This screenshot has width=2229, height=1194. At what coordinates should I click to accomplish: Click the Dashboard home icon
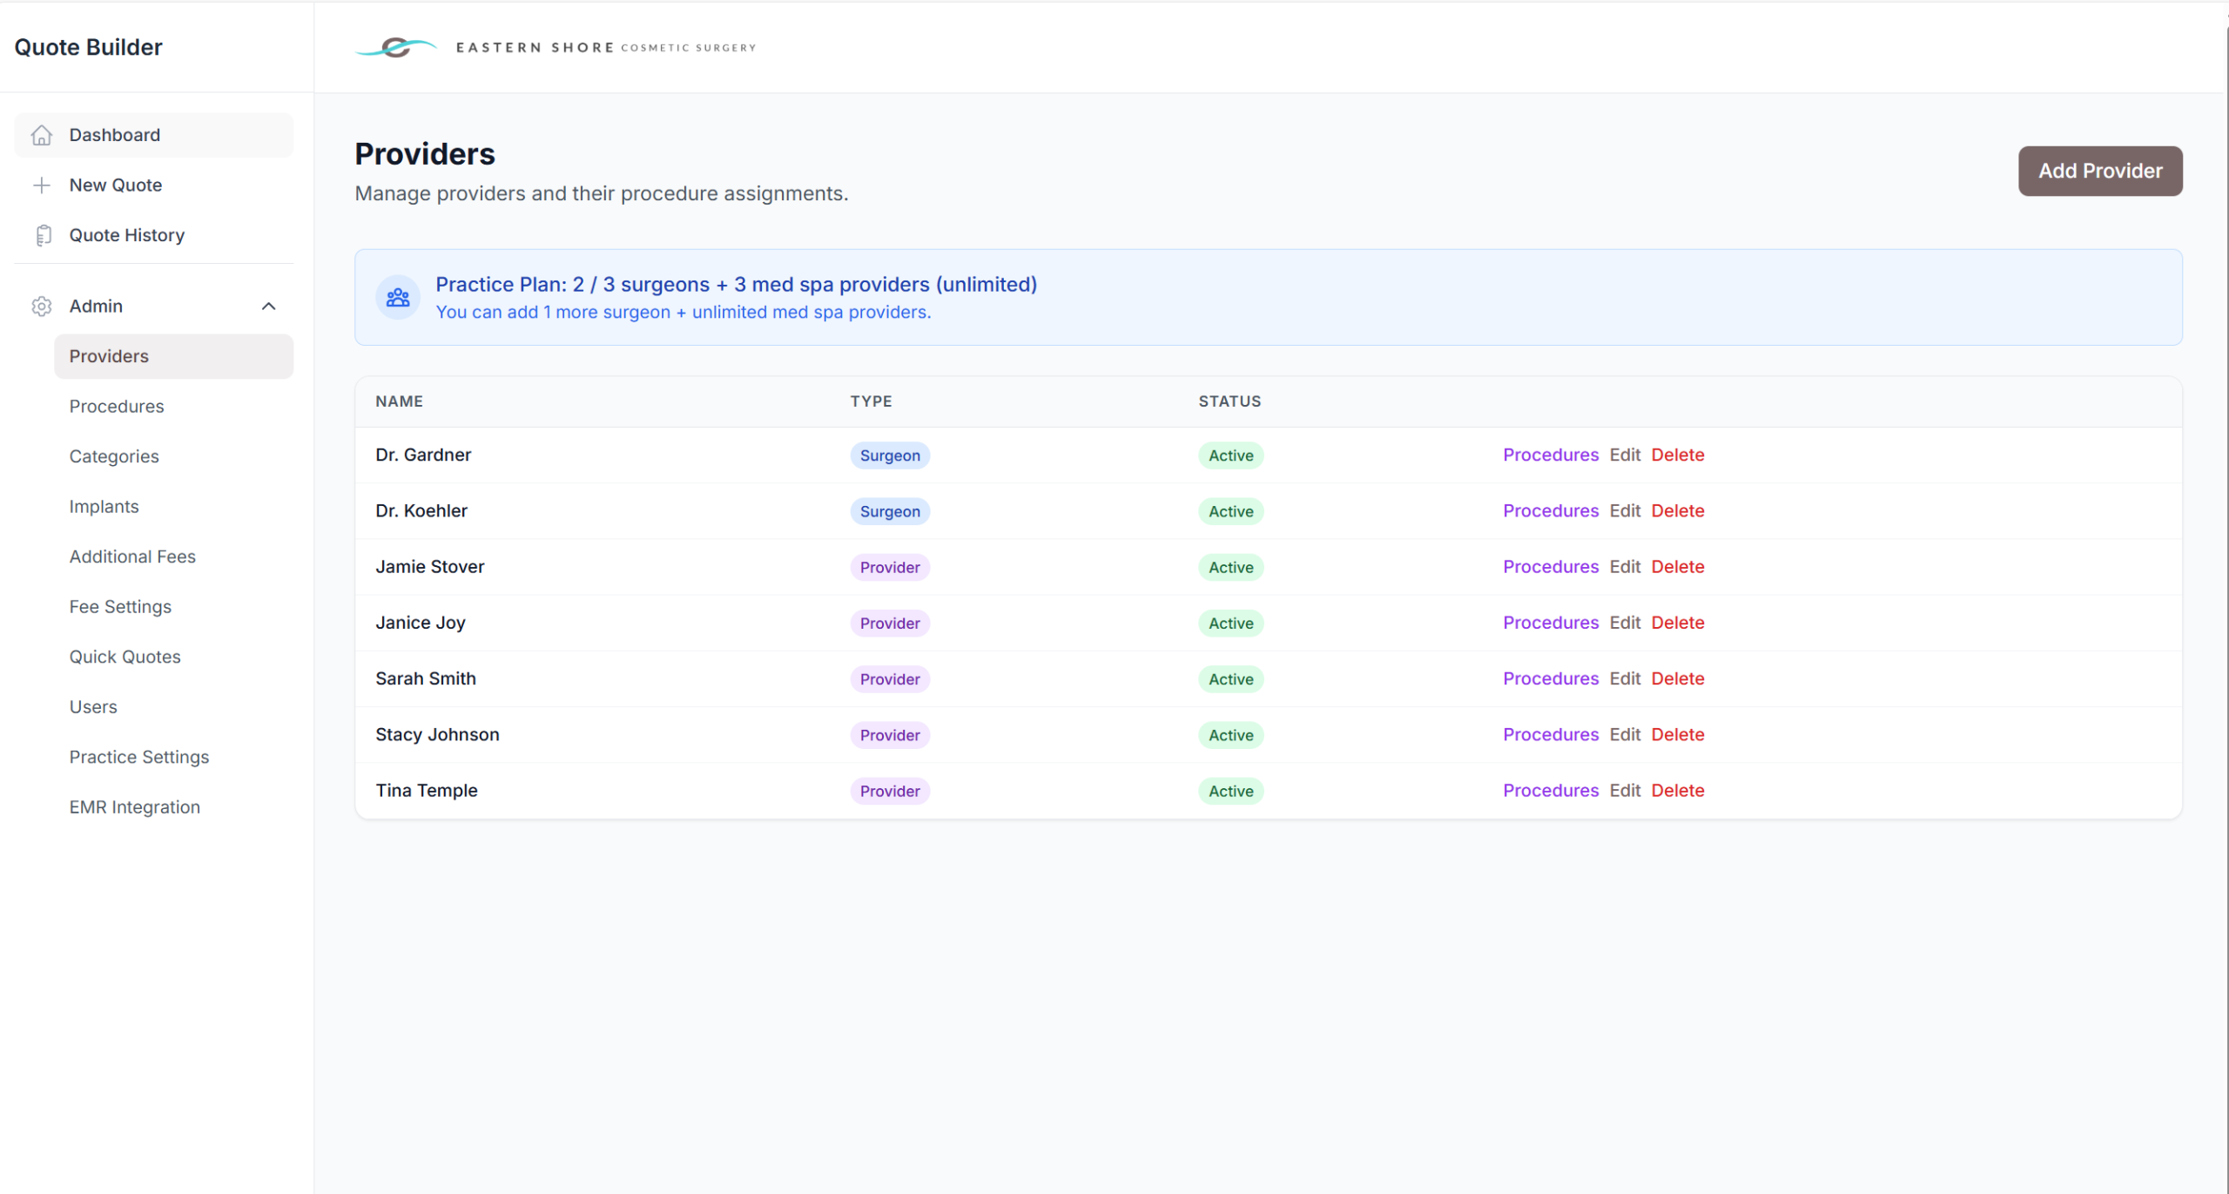pyautogui.click(x=42, y=135)
